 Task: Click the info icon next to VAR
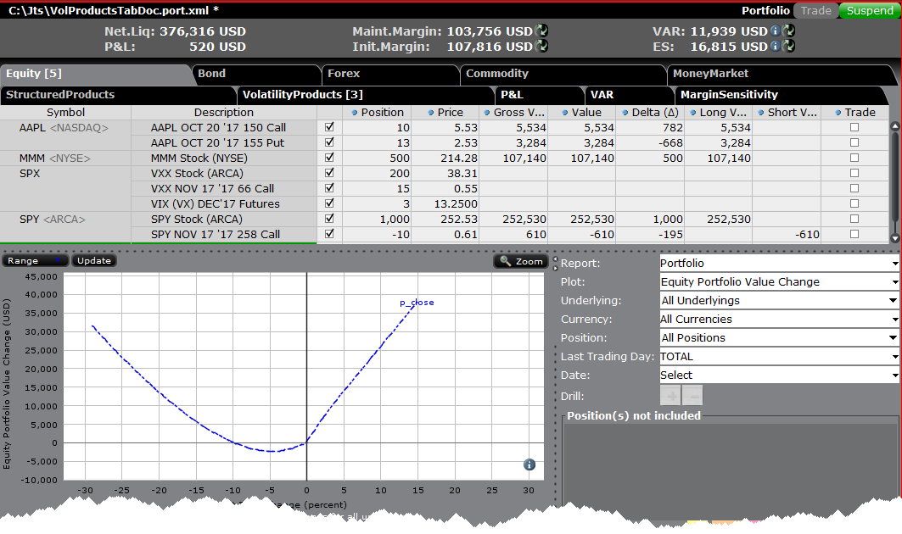coord(776,31)
